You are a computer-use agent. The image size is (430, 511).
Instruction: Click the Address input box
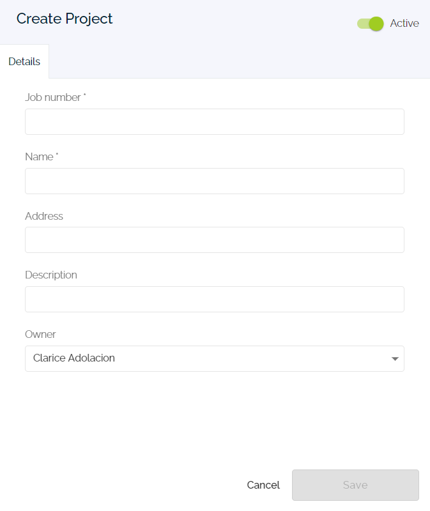coord(214,240)
